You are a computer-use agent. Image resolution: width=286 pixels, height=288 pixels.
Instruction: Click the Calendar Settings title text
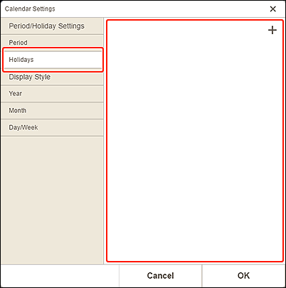[30, 9]
